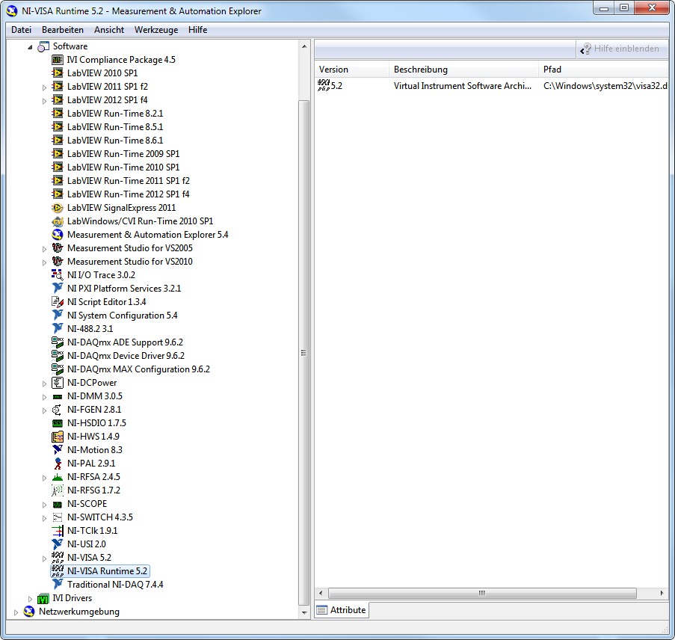Expand the IVI Drivers node
The width and height of the screenshot is (675, 640).
(x=30, y=599)
